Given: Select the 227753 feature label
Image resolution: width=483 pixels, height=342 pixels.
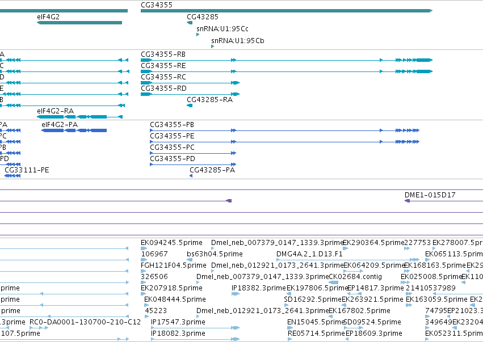Looking at the screenshot, I should [417, 243].
